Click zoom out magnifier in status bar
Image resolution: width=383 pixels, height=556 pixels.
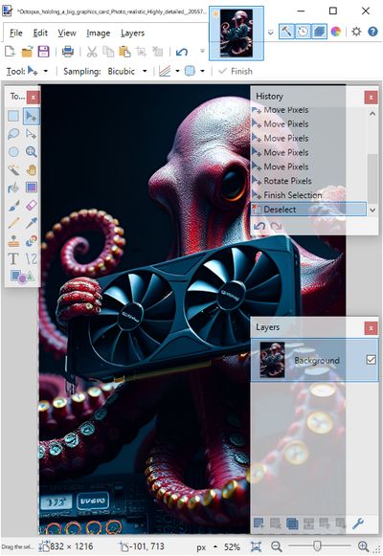coord(277,546)
